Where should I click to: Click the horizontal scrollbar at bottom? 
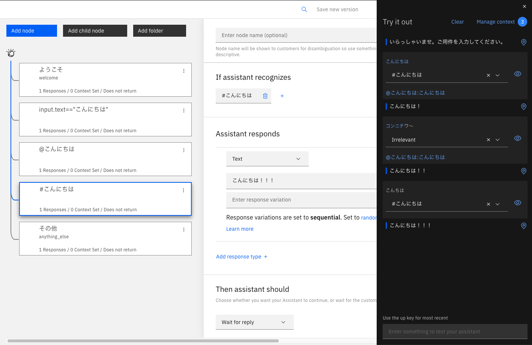point(143,341)
